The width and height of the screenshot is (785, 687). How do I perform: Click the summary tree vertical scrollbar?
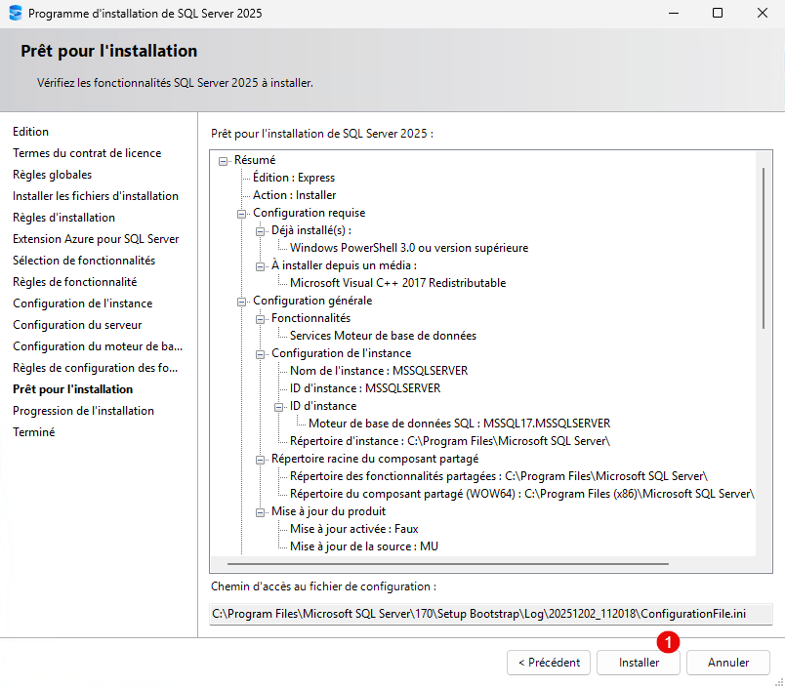tap(764, 248)
